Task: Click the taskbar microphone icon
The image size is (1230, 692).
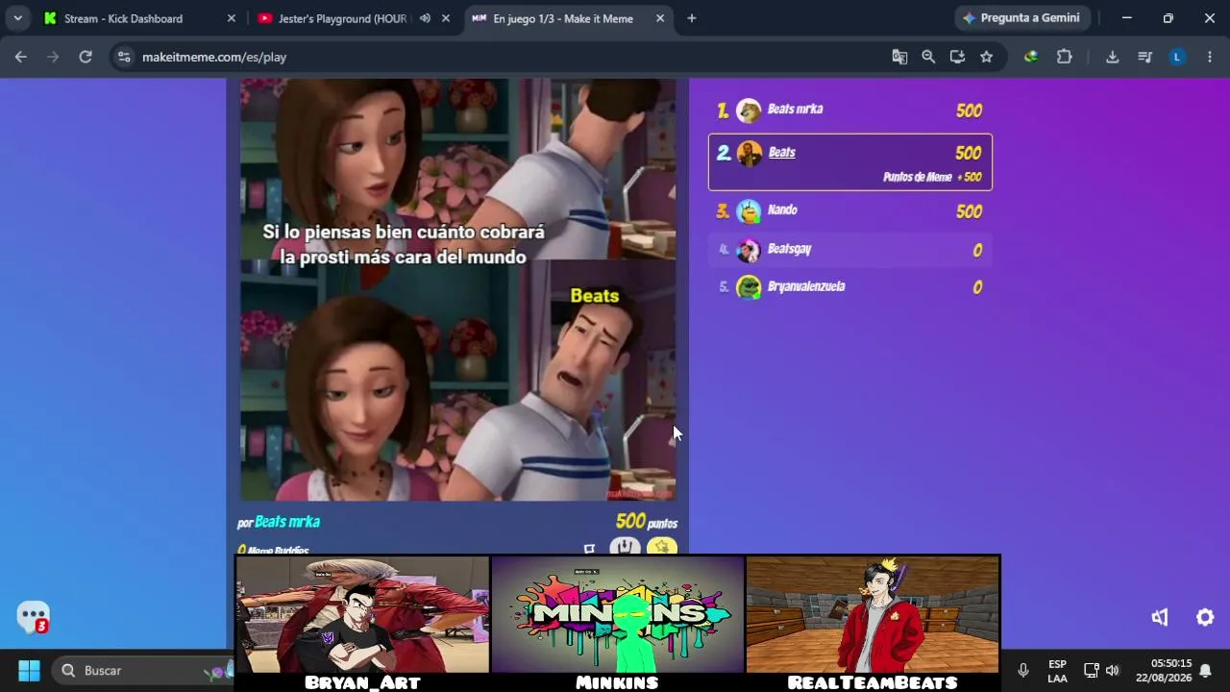Action: (x=1023, y=670)
